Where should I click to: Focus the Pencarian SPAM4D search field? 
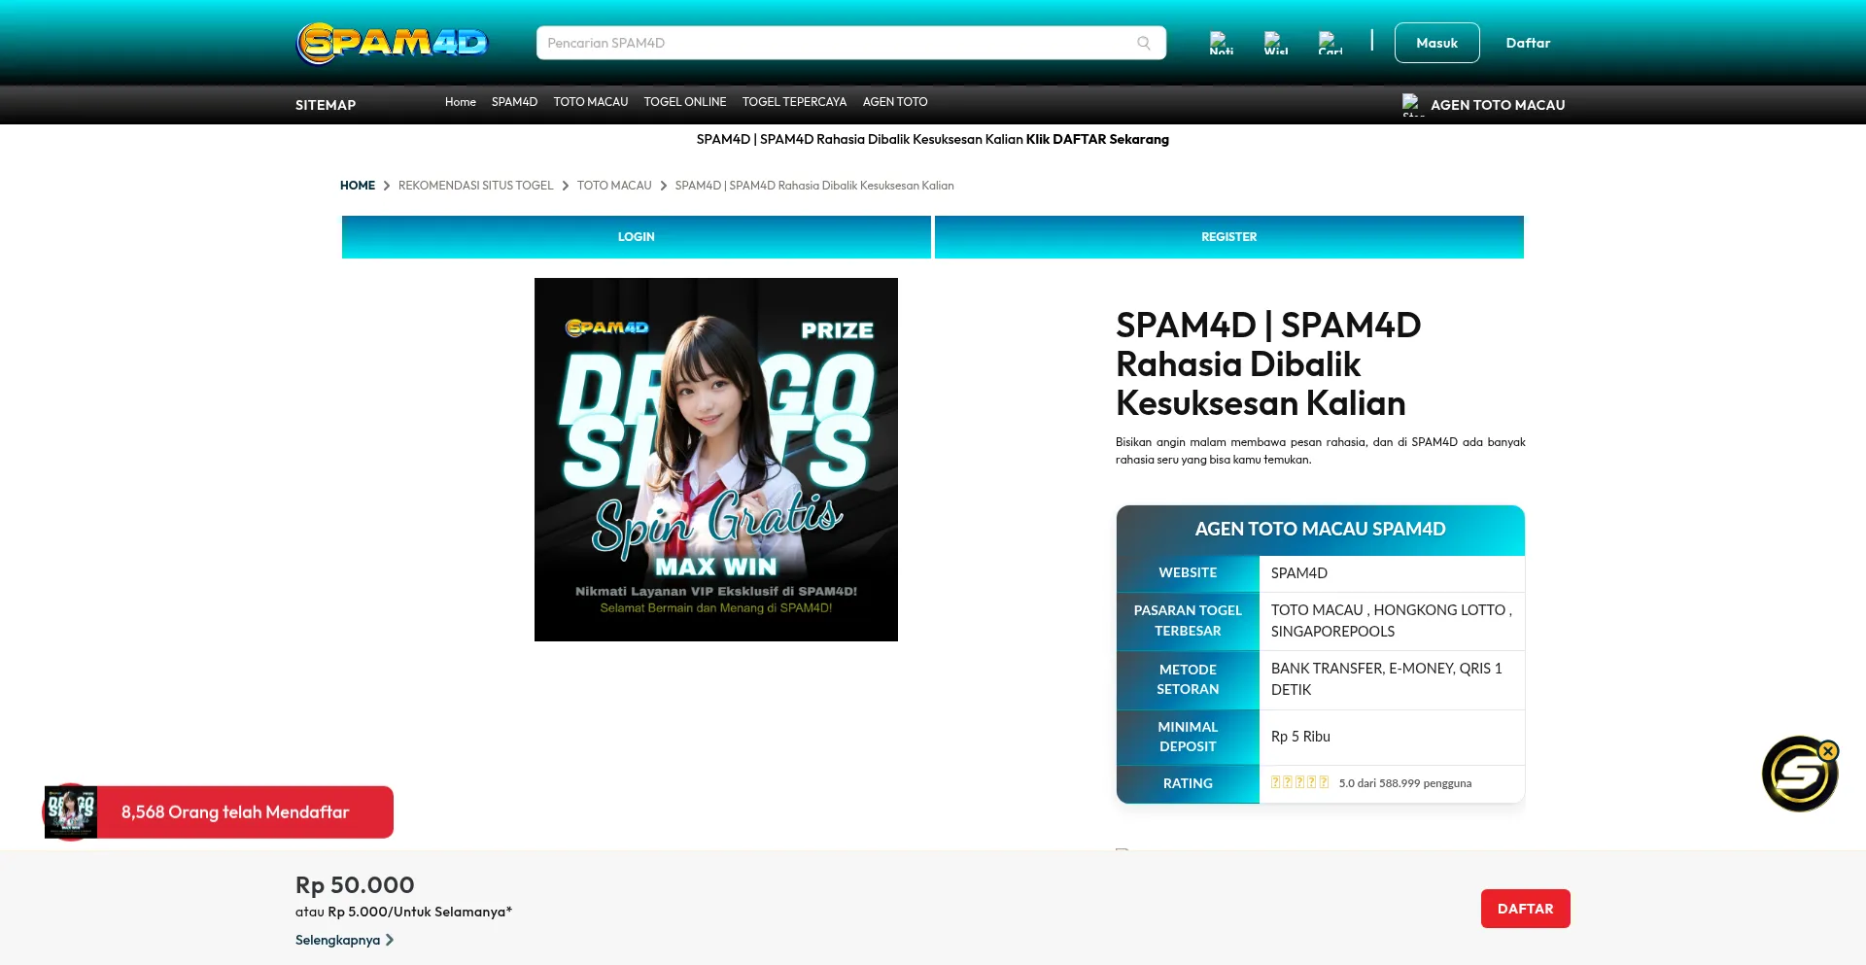[850, 43]
